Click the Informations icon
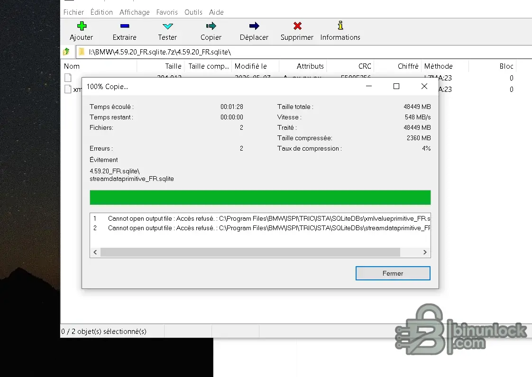The image size is (532, 377). [x=340, y=26]
